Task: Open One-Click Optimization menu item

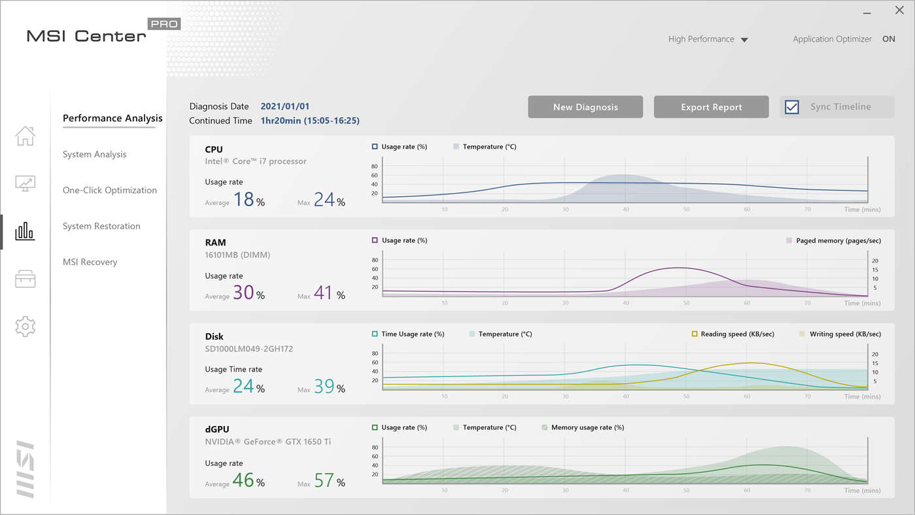Action: pyautogui.click(x=110, y=190)
